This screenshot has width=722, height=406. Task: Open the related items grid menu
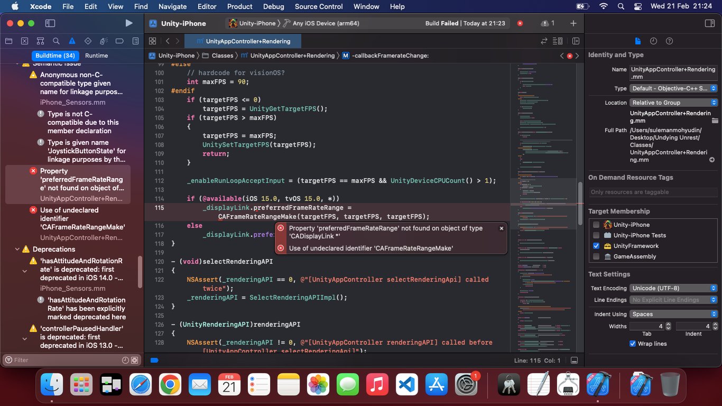tap(153, 41)
